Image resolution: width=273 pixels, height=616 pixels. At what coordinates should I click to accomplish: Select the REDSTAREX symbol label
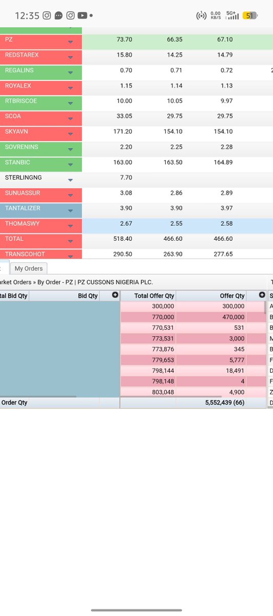(x=22, y=55)
